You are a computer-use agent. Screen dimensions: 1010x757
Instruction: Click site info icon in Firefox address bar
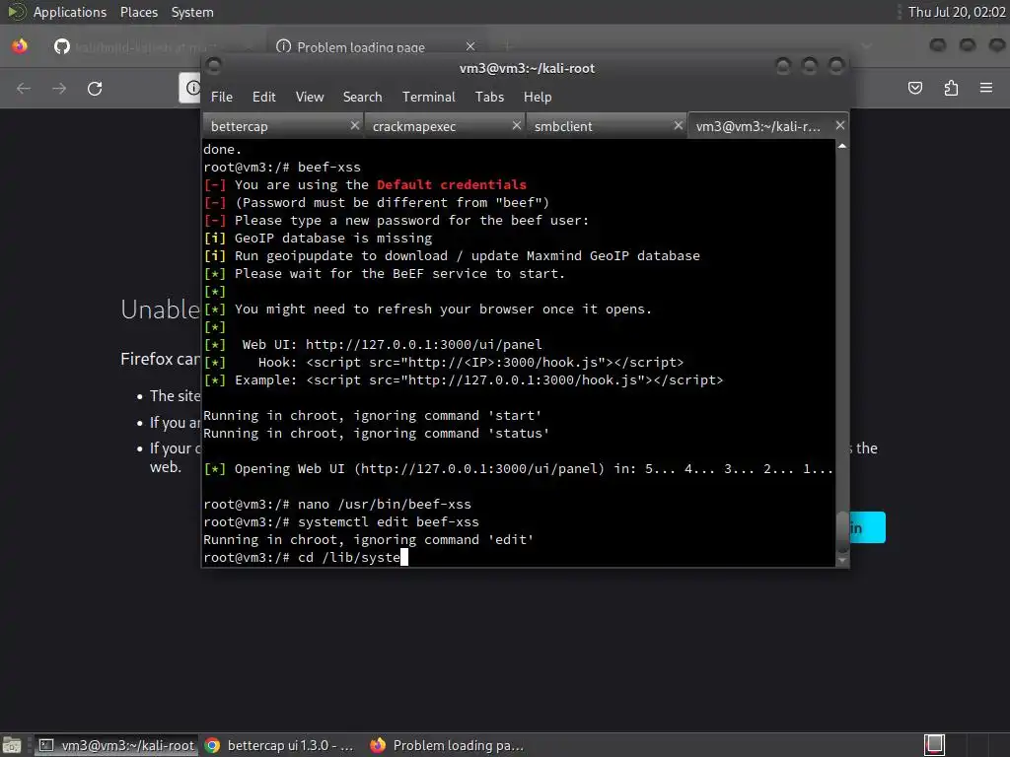click(192, 88)
